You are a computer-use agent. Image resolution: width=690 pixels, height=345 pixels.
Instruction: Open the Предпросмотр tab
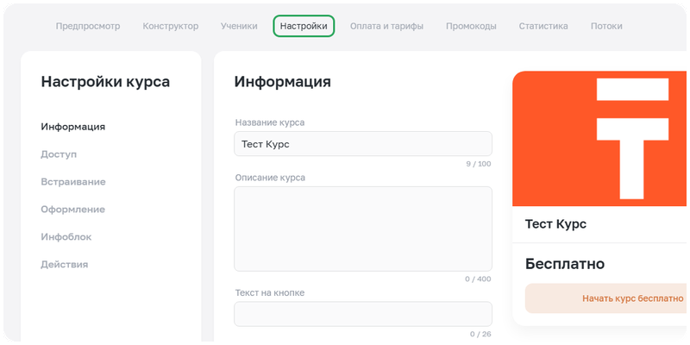pyautogui.click(x=86, y=26)
